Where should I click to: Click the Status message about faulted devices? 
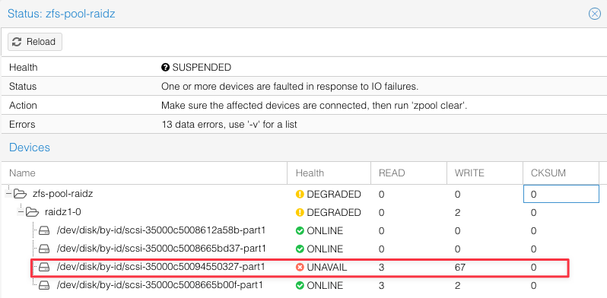coord(290,87)
